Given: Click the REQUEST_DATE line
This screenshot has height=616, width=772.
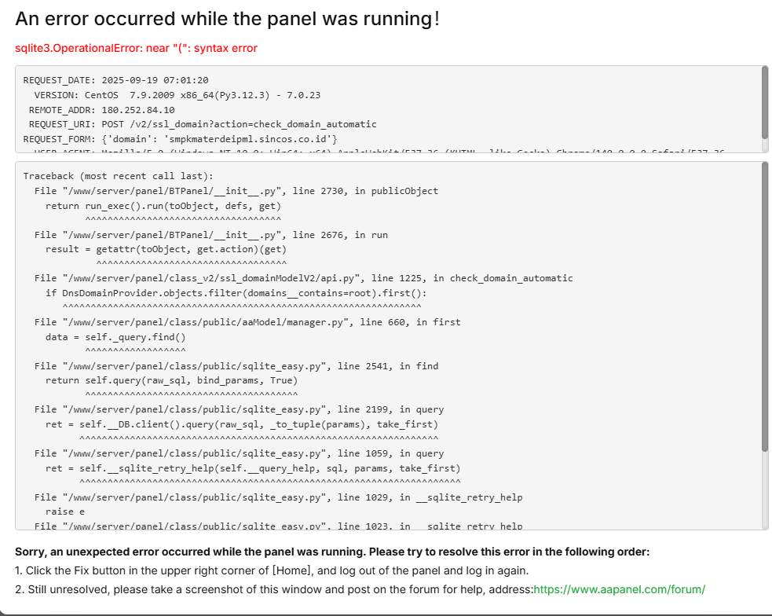Looking at the screenshot, I should (115, 80).
